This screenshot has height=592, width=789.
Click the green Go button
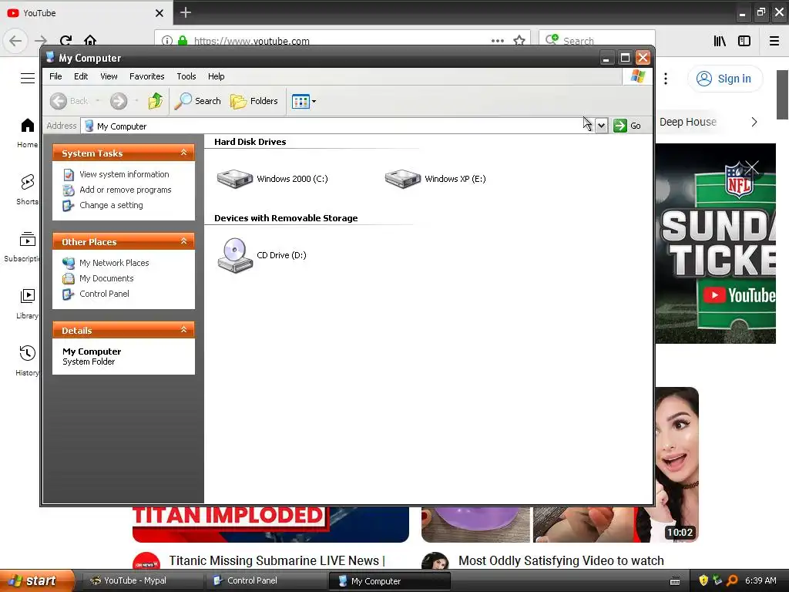point(627,126)
